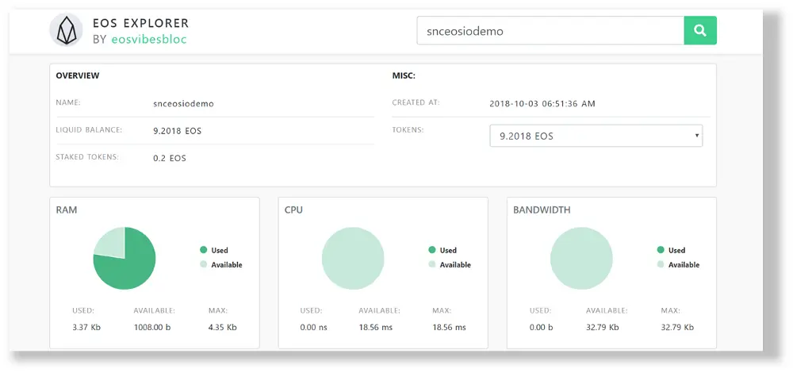This screenshot has height=373, width=793.
Task: Click the BANDWIDTH panel title
Action: click(x=542, y=210)
